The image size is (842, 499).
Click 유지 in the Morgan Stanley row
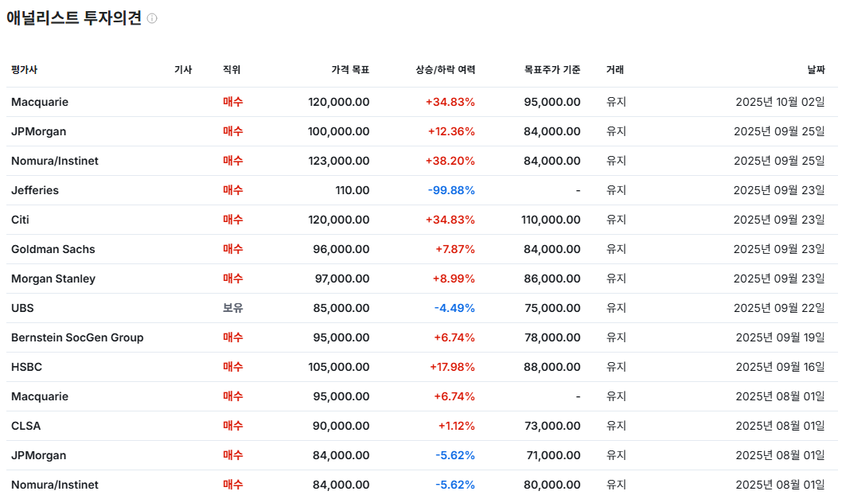(616, 279)
